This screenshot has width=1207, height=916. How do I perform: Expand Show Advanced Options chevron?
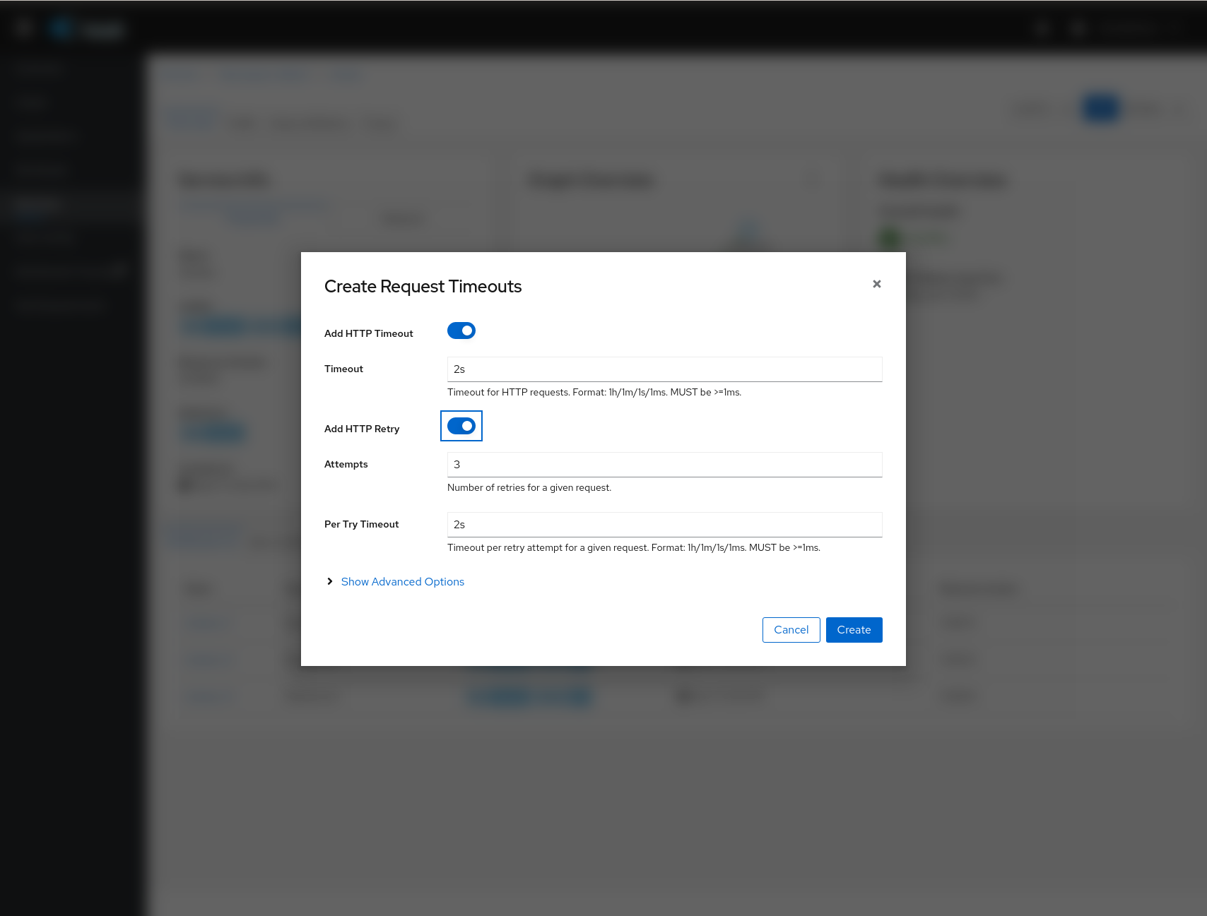329,581
